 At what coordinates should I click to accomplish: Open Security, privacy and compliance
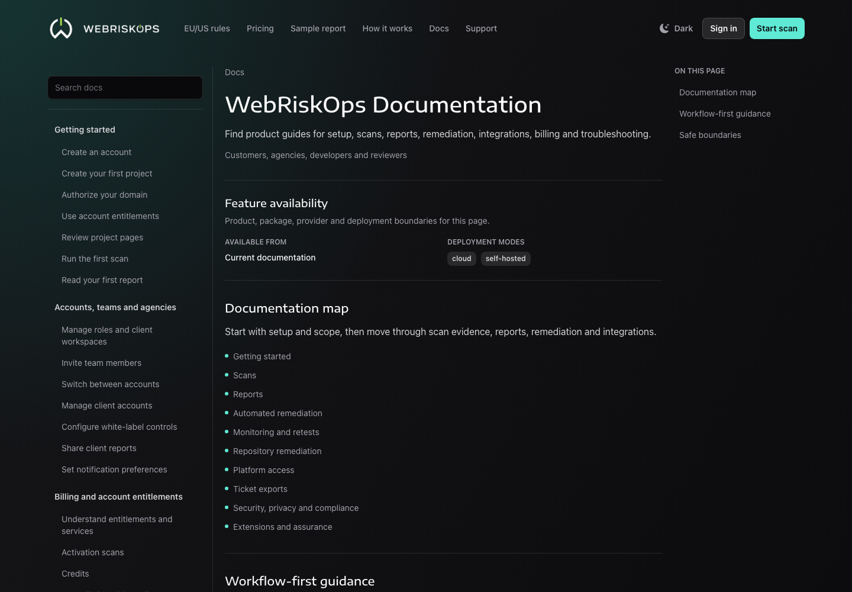tap(296, 508)
